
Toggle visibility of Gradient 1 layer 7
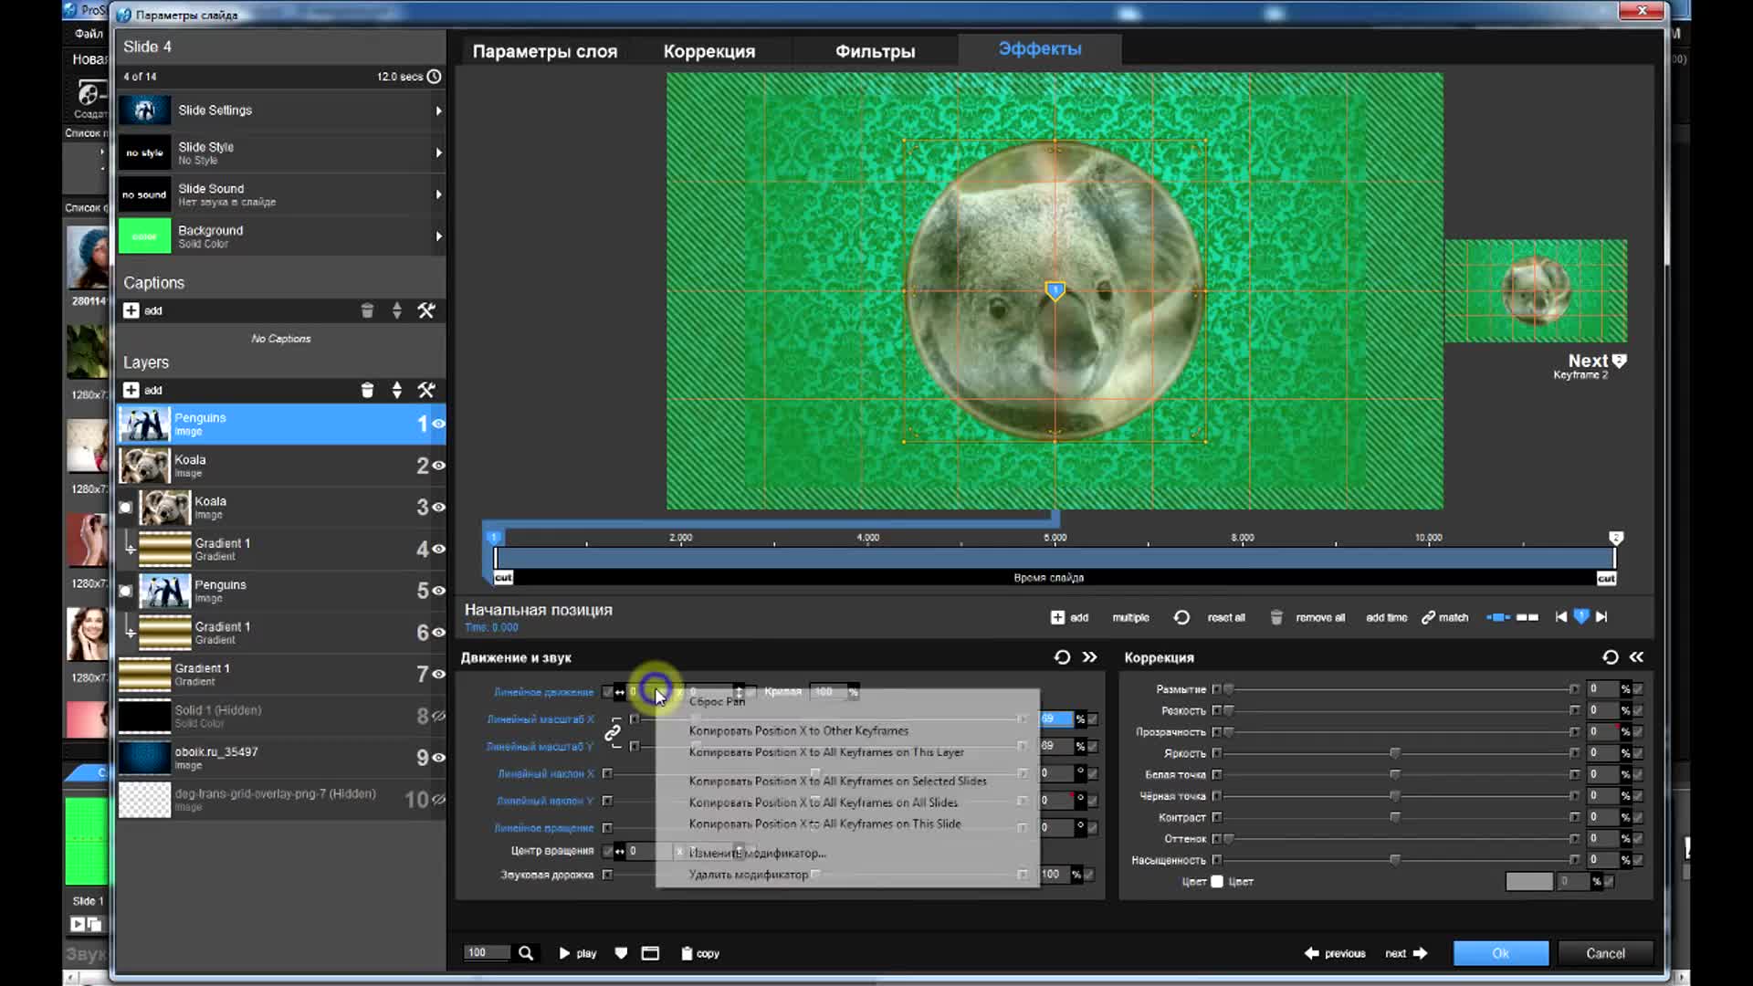coord(438,675)
